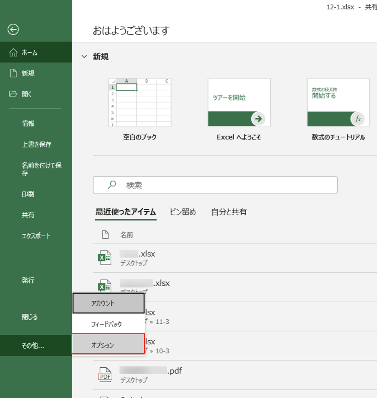Click その他... in the sidebar
The image size is (377, 398).
36,345
